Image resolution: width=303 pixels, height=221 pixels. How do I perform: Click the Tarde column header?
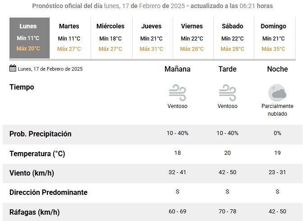[x=227, y=69]
